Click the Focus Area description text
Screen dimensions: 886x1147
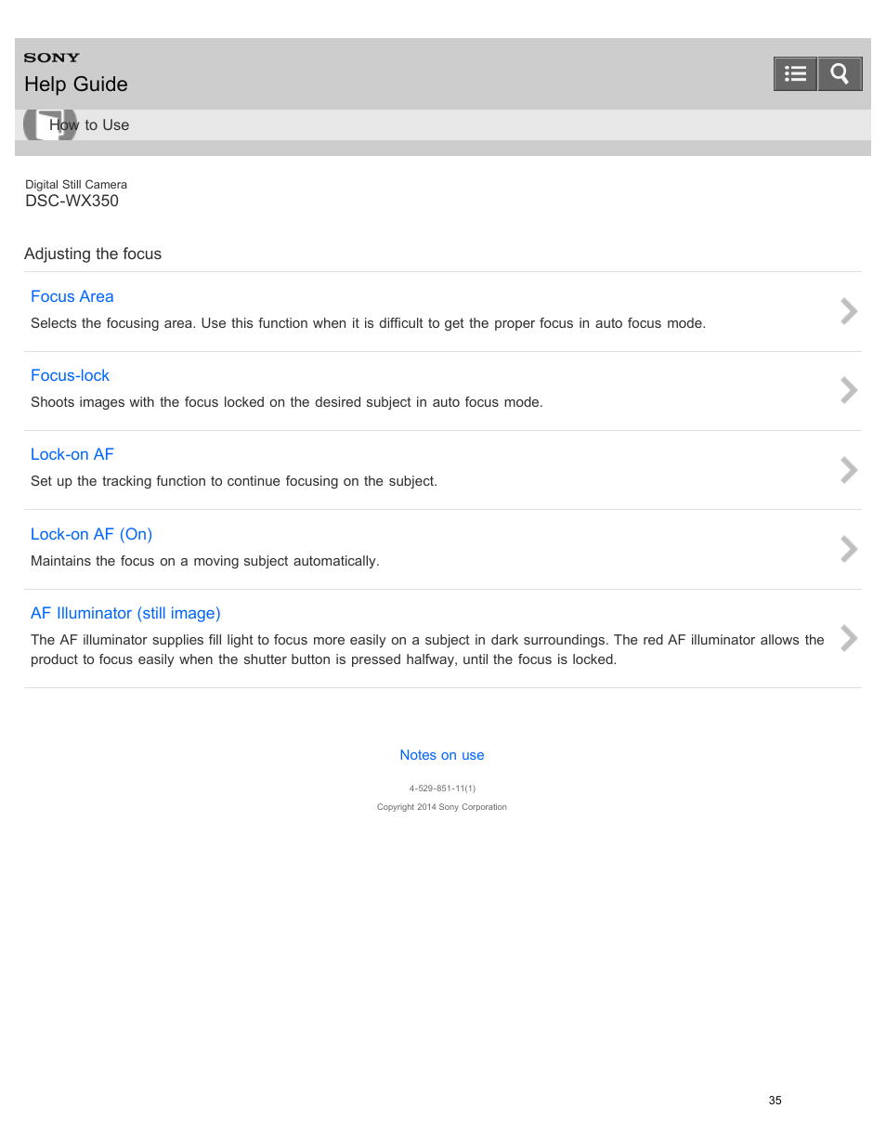pos(368,323)
